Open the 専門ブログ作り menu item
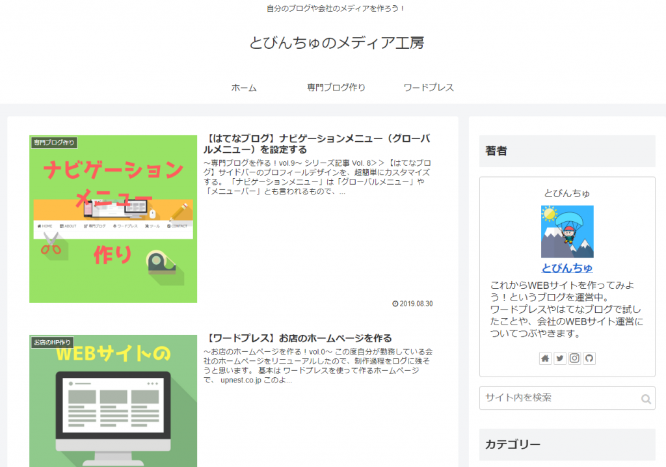 tap(336, 87)
